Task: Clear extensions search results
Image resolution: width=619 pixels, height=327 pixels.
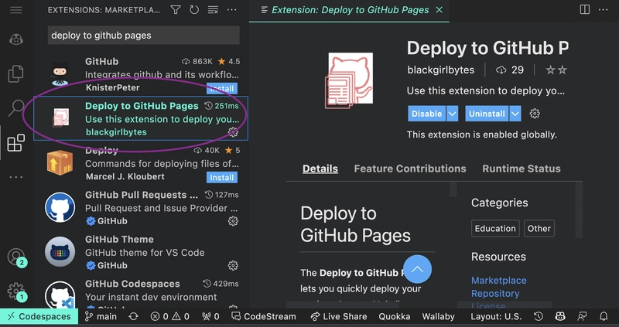Action: (213, 10)
